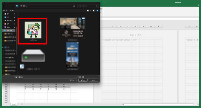The image size is (201, 108).
Task: Switch to the Sheet1 tab in Excel
Action: coord(14,104)
